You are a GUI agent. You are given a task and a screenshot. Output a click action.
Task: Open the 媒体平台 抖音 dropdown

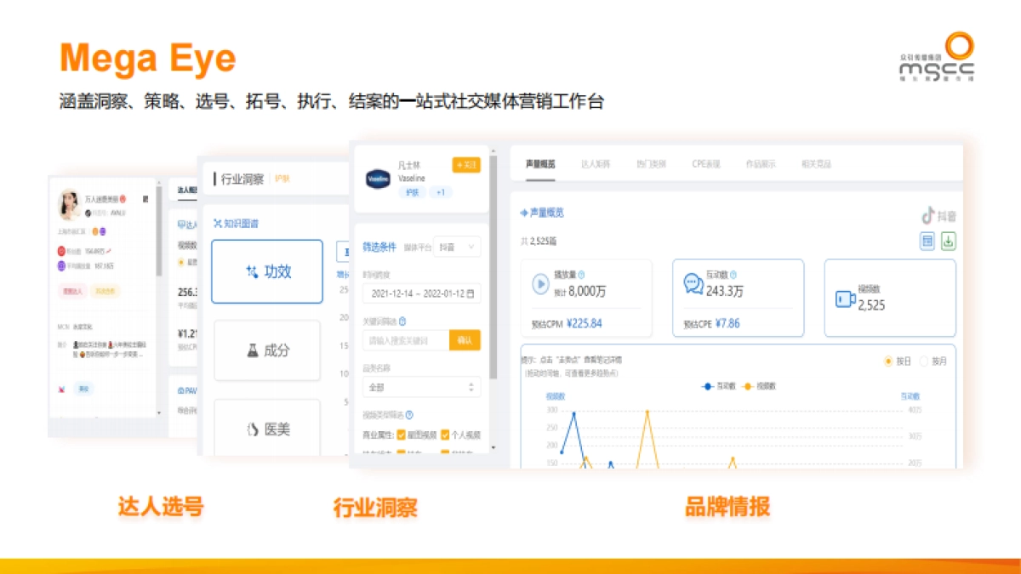[x=459, y=246]
